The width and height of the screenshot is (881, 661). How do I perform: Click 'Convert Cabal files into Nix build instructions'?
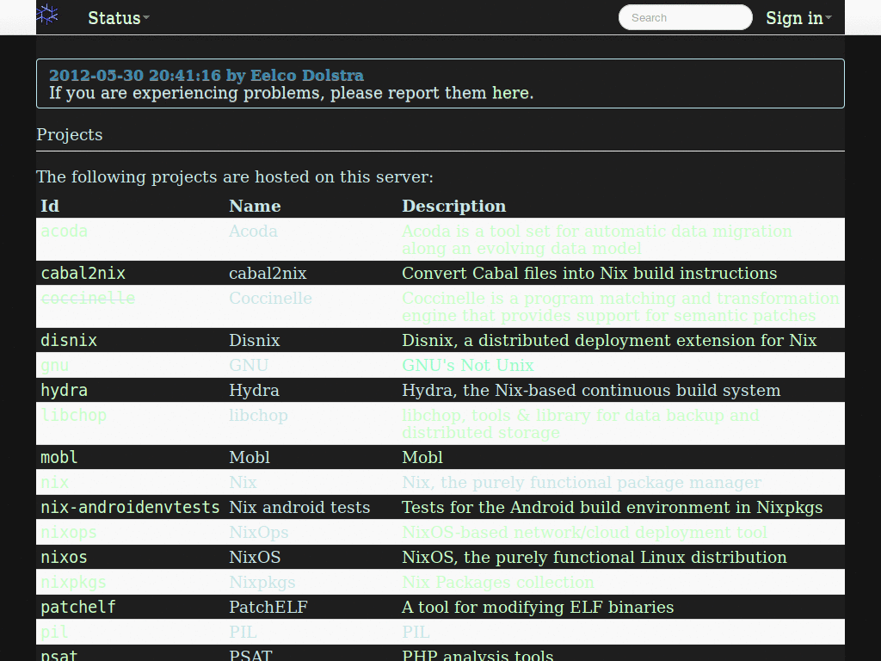click(x=589, y=273)
